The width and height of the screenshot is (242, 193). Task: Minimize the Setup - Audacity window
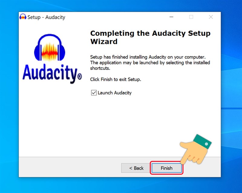pos(171,17)
